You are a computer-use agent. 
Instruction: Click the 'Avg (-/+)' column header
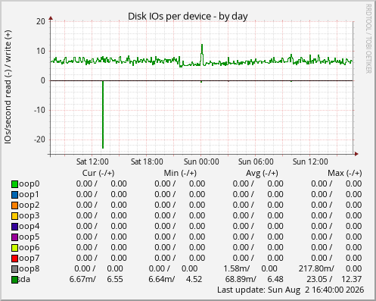coord(262,174)
